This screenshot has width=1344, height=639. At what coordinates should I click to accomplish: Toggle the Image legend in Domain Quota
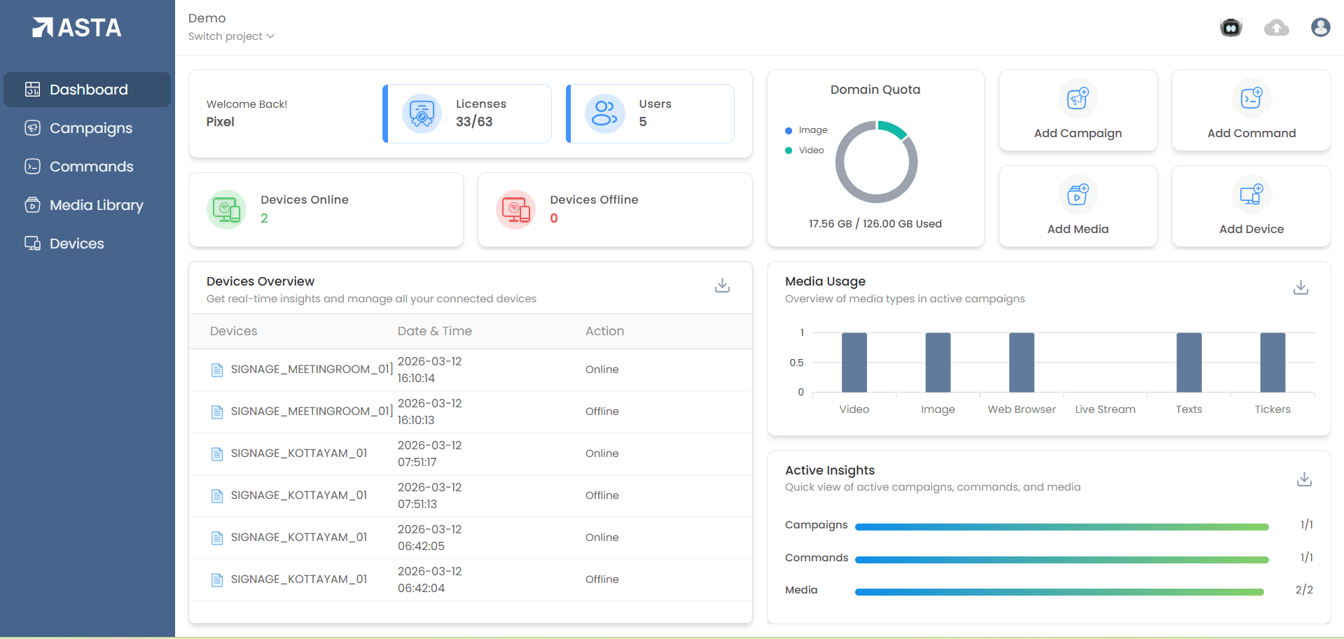click(806, 130)
